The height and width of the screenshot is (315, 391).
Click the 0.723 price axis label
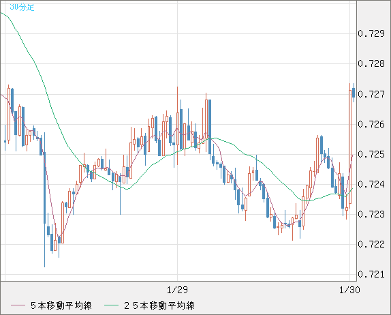[x=371, y=214]
